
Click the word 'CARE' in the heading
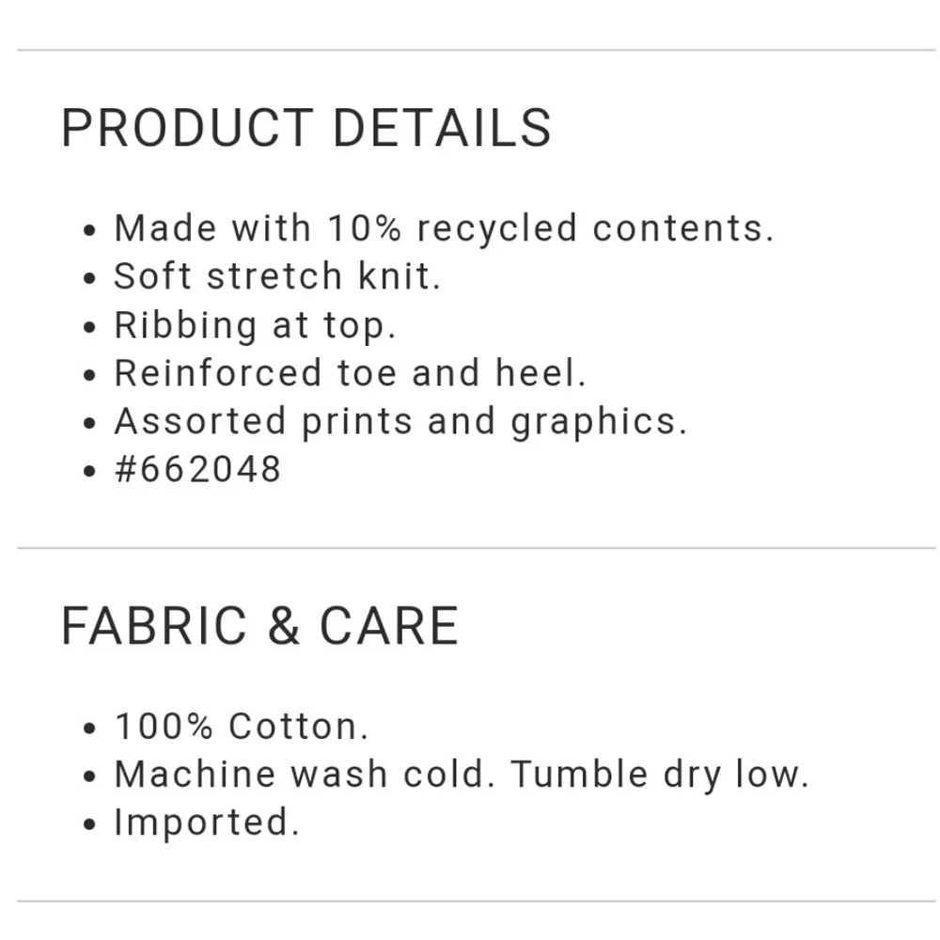[390, 625]
